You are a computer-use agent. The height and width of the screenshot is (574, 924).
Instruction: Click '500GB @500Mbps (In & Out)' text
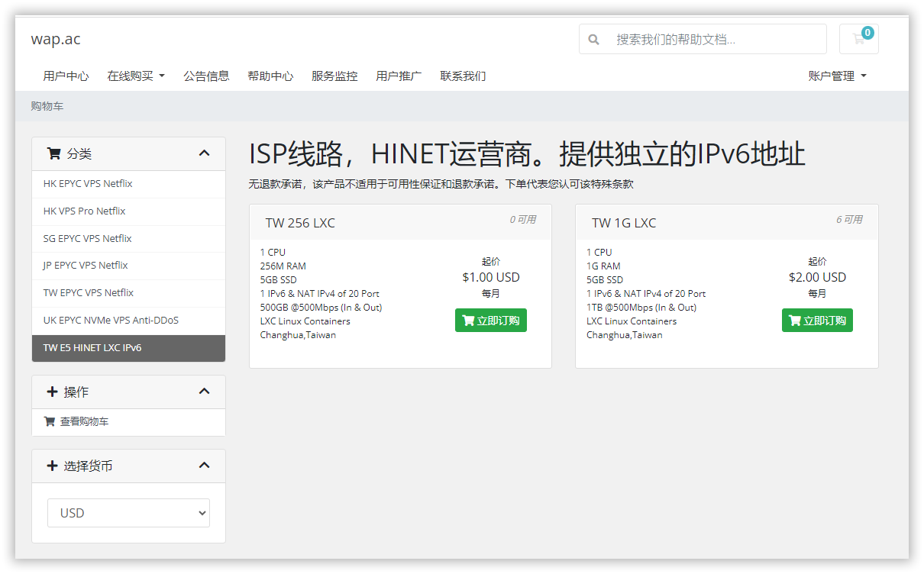coord(321,308)
